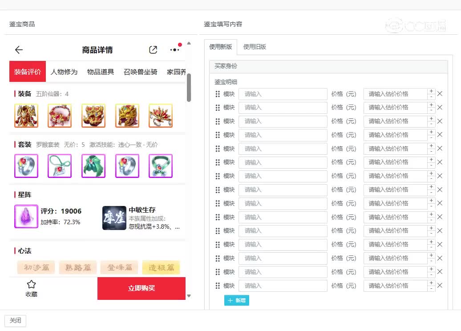
Task: Click the 星阵 section heading
Action: pyautogui.click(x=25, y=195)
